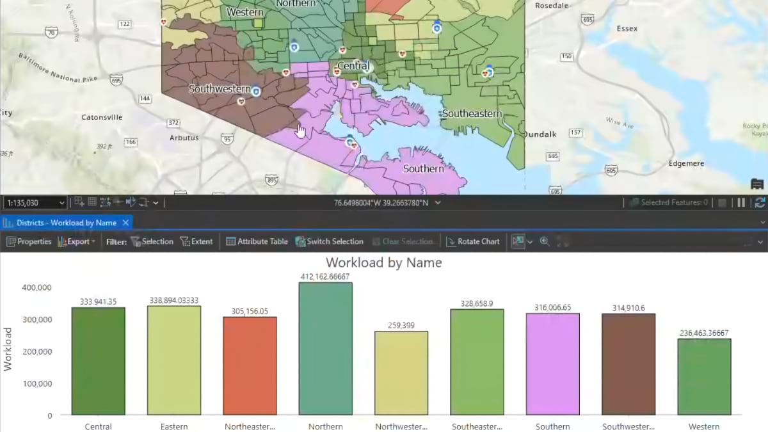Select the Western green bar
Screen dimensions: 768x432
pyautogui.click(x=704, y=377)
